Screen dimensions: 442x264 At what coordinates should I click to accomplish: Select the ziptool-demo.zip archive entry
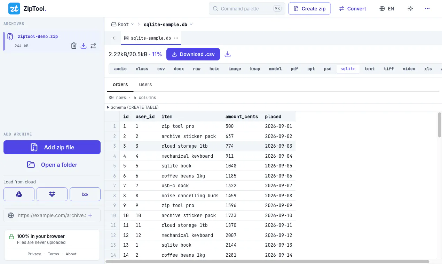pos(52,41)
